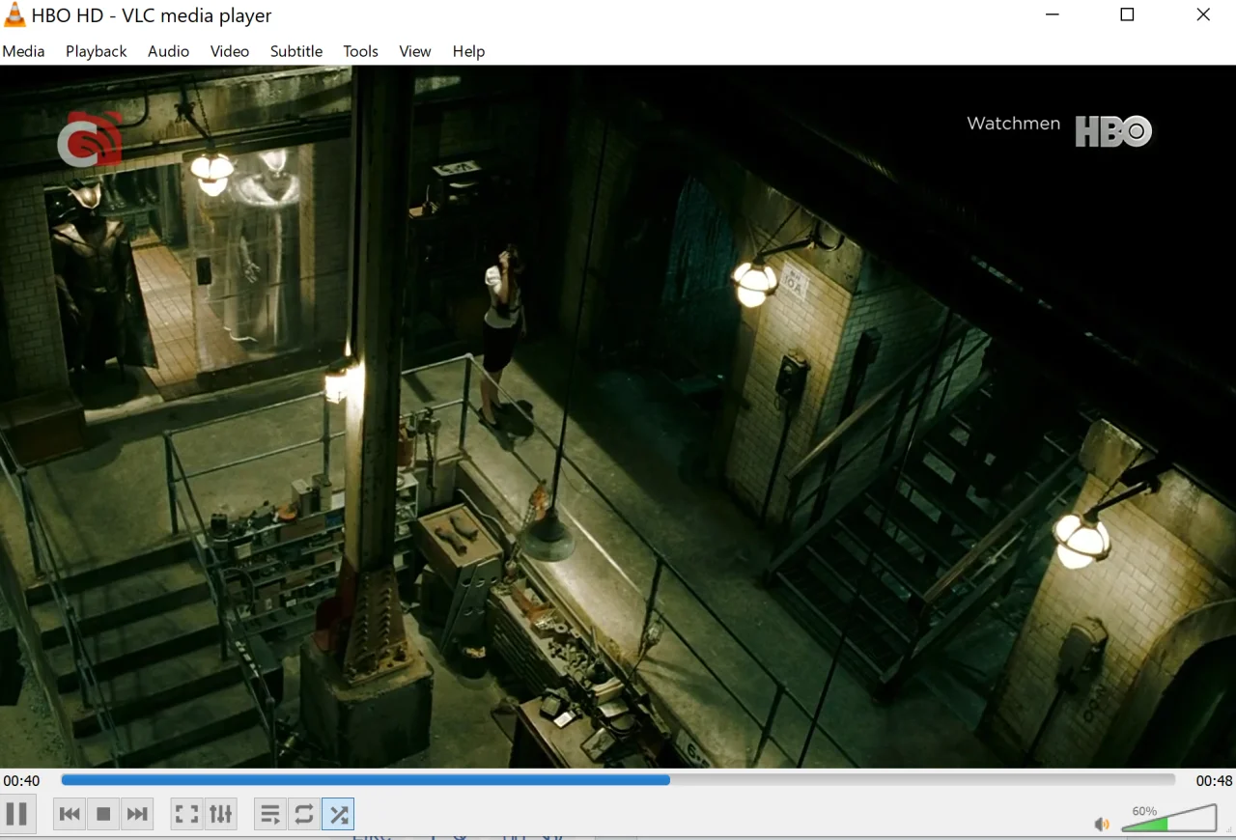Click the elapsed time label 00:40

[x=21, y=780]
